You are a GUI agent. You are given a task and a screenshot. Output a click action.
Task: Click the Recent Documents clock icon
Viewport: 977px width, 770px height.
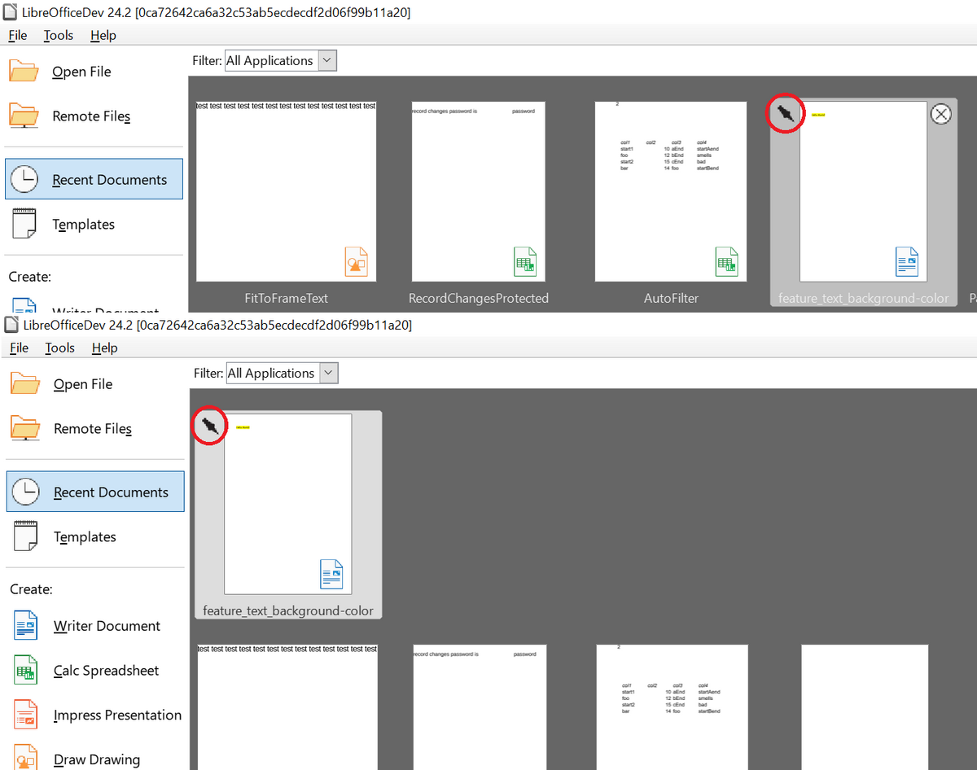click(x=26, y=178)
